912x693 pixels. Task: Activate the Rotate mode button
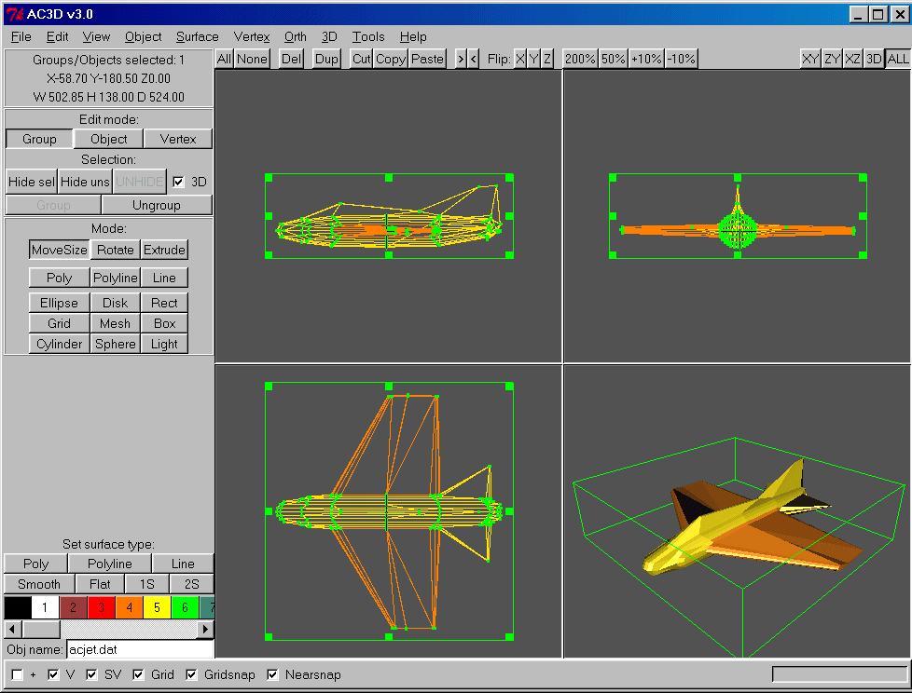point(116,250)
